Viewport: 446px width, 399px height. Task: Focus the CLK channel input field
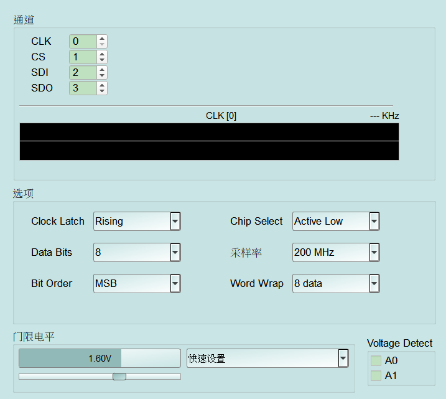click(x=83, y=41)
